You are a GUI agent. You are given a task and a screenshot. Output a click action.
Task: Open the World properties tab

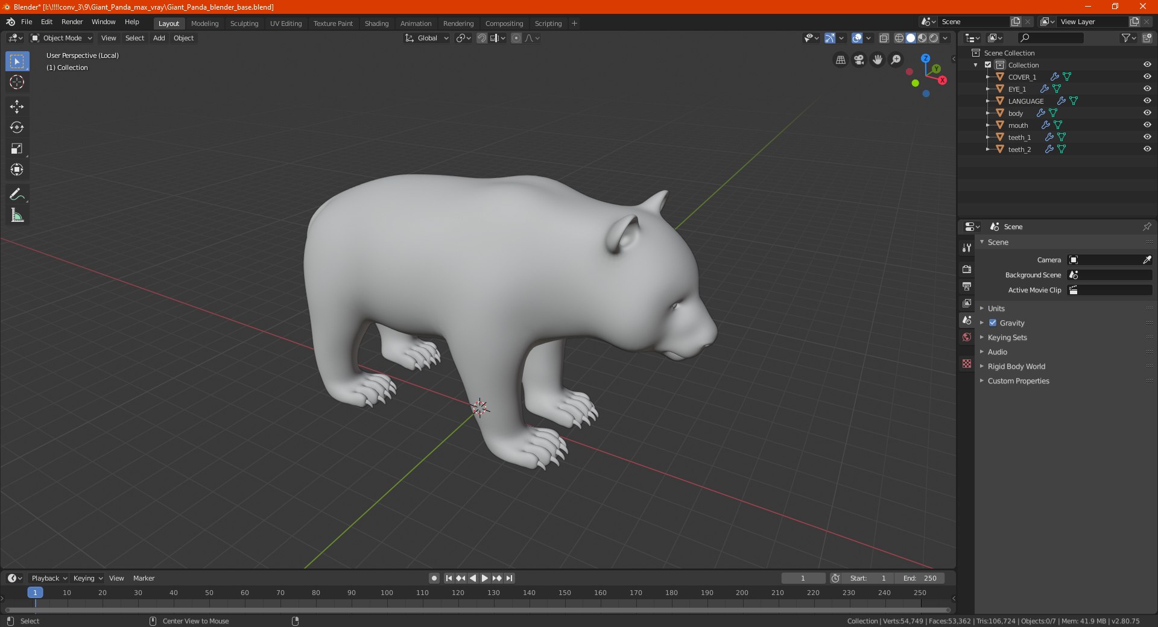point(967,337)
